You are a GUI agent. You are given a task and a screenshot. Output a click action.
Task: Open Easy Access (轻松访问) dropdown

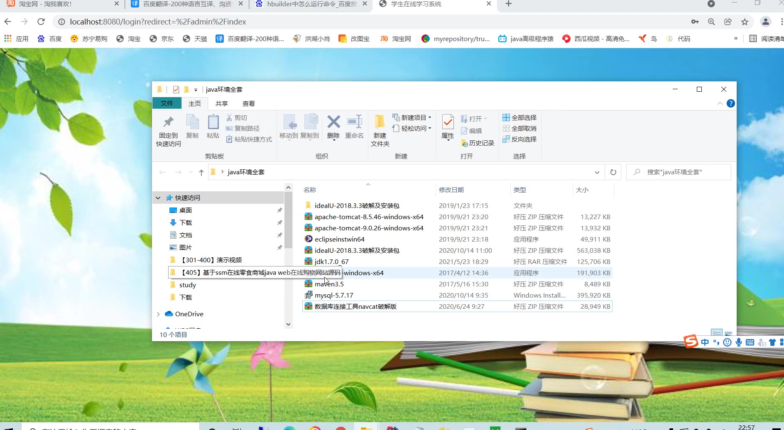(x=412, y=128)
